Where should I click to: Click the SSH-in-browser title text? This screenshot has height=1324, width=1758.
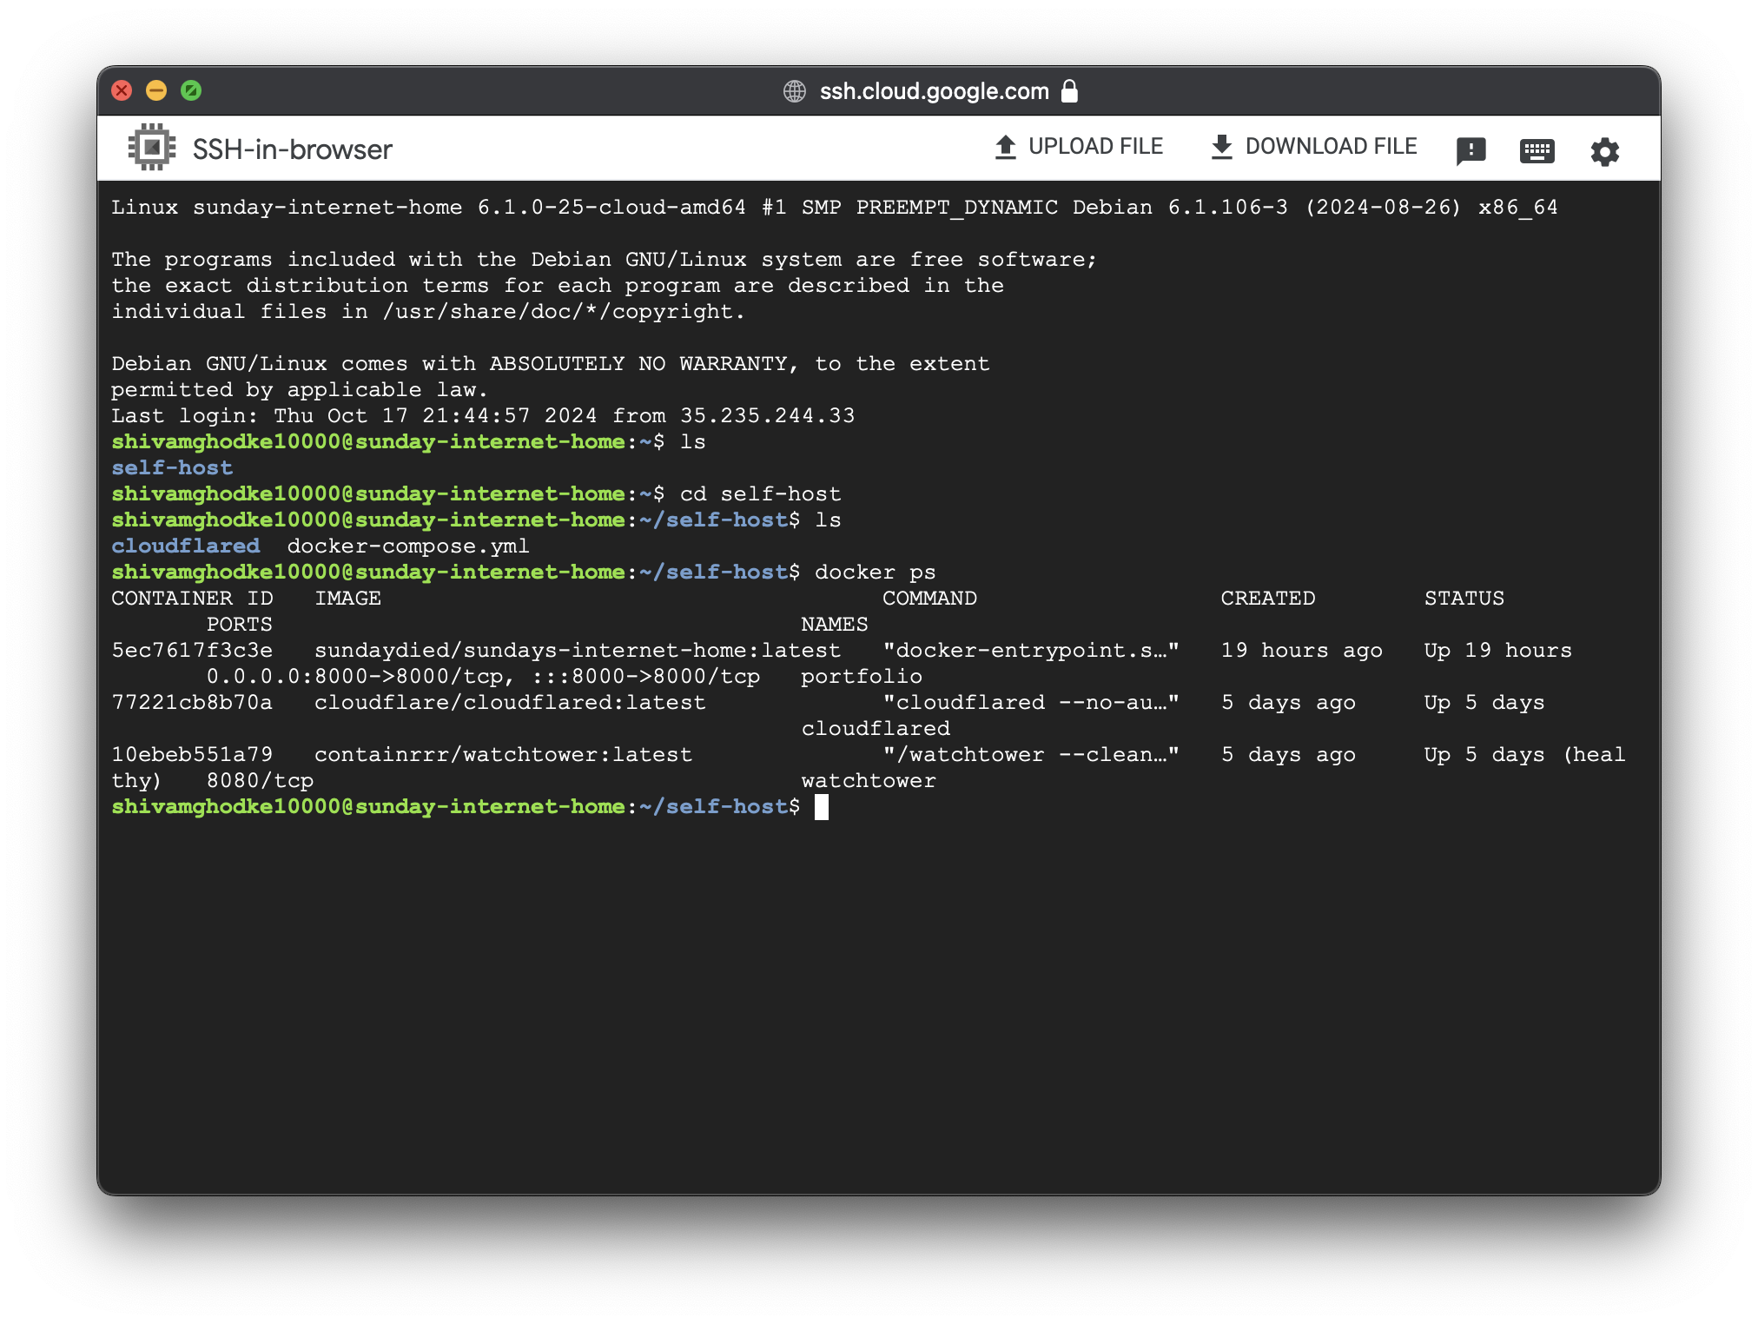pos(293,149)
